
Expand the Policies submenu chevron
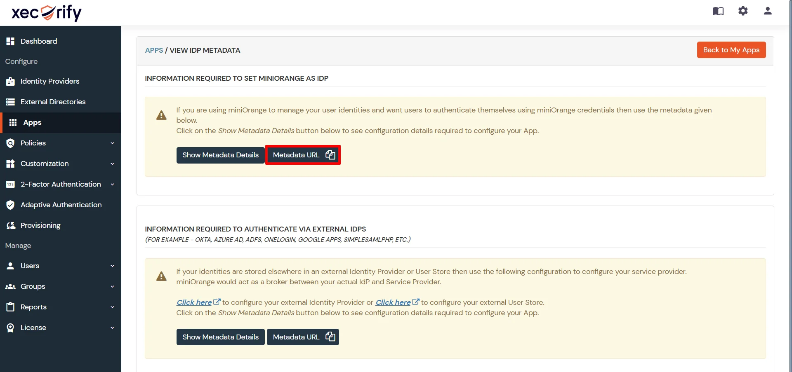112,143
